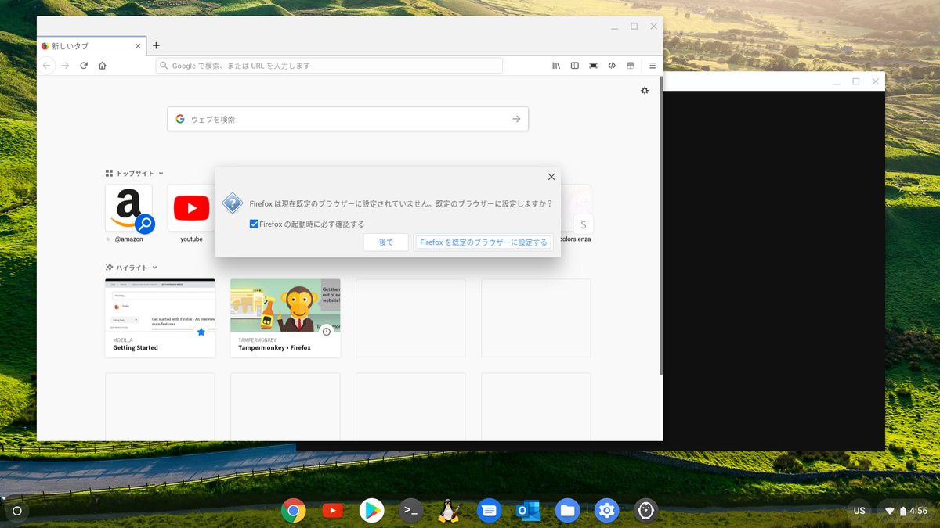Image resolution: width=940 pixels, height=528 pixels.
Task: Open the penguin face app on shelf
Action: coord(645,511)
